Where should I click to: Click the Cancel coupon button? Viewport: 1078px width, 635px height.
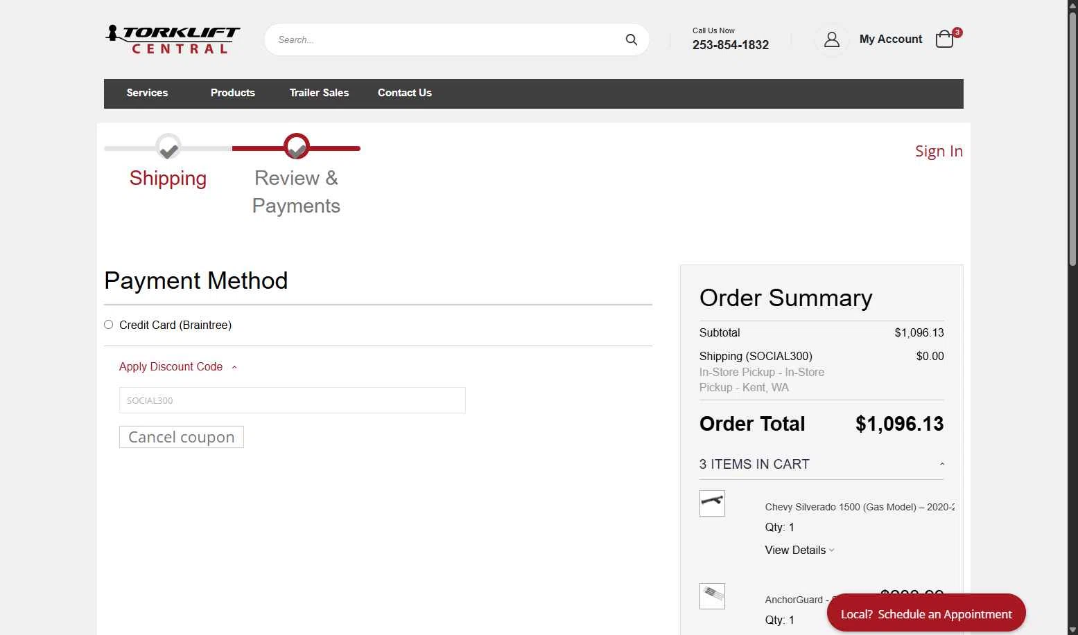pos(182,437)
